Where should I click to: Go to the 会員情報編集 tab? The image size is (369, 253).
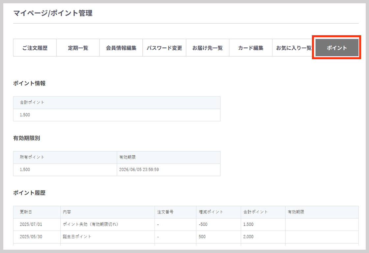click(x=121, y=48)
